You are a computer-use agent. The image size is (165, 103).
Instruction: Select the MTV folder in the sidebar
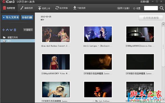18,41
